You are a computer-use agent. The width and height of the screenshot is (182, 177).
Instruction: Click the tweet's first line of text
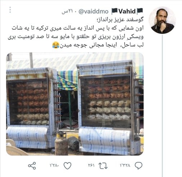click(x=120, y=20)
